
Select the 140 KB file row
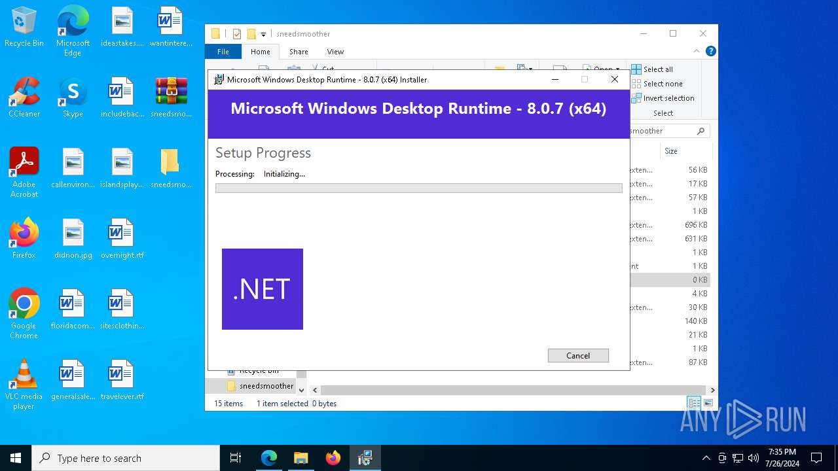[x=670, y=321]
